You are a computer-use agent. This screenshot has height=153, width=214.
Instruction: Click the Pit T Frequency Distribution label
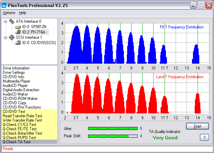[x=182, y=27]
